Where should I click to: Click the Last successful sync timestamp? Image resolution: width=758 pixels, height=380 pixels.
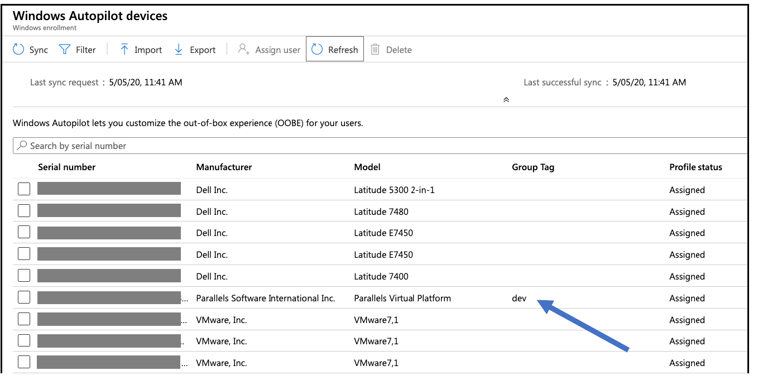(x=649, y=82)
